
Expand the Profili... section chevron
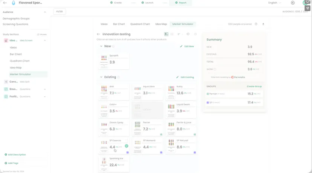tap(45, 97)
